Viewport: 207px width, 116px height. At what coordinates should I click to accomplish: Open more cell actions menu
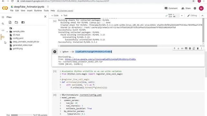(202, 48)
